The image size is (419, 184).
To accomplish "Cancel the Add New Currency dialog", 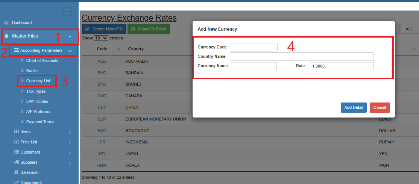I will click(x=380, y=107).
